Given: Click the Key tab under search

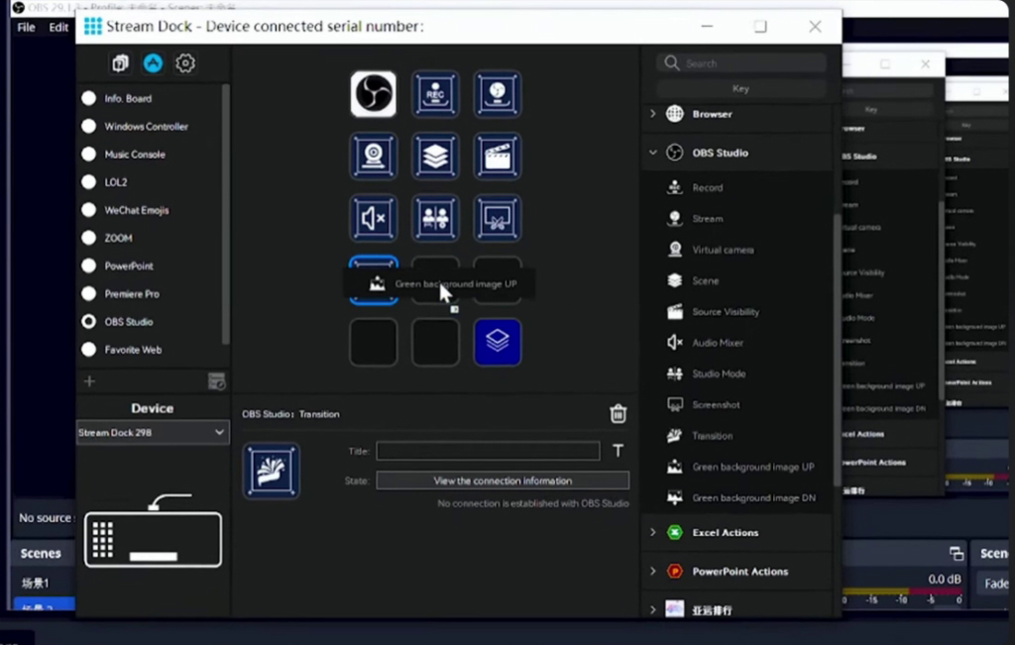Looking at the screenshot, I should (740, 88).
